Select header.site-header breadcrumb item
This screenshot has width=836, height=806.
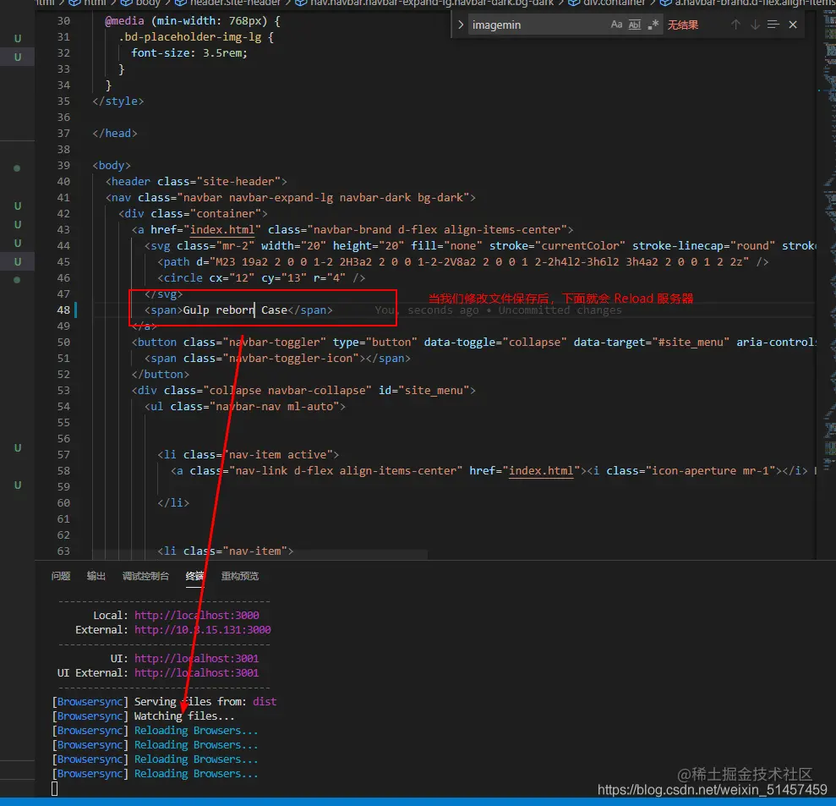pyautogui.click(x=228, y=3)
